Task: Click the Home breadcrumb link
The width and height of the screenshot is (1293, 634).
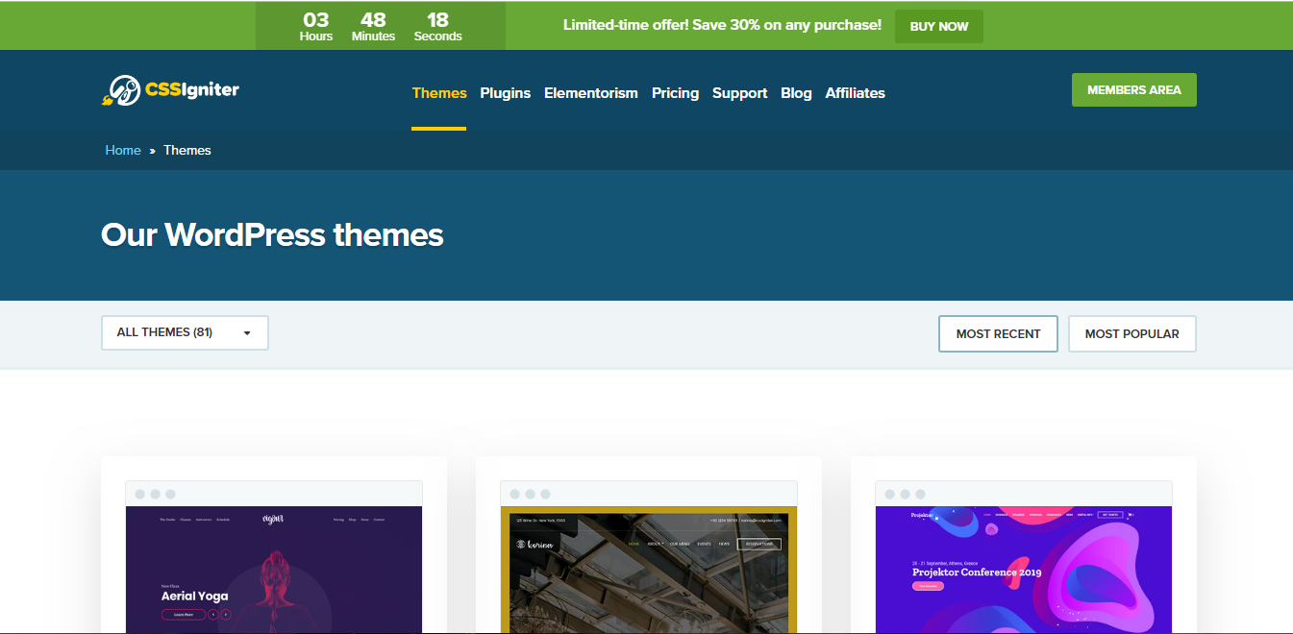Action: coord(123,150)
